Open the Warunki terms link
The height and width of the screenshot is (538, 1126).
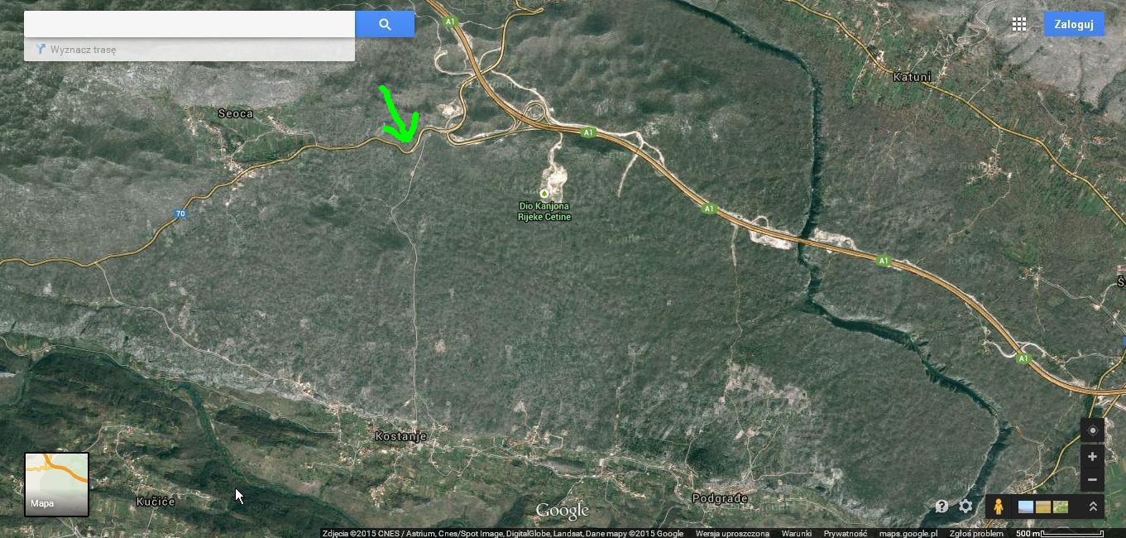796,534
